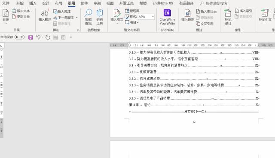This screenshot has width=275, height=158.
Task: Open the undo history dropdown arrow
Action: pyautogui.click(x=43, y=37)
